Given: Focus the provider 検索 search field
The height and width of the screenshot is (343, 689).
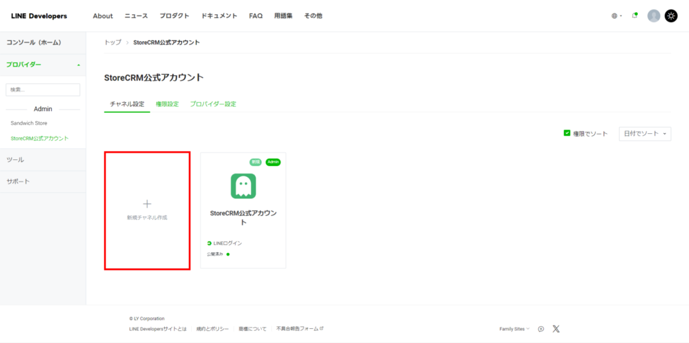Looking at the screenshot, I should click(x=43, y=89).
